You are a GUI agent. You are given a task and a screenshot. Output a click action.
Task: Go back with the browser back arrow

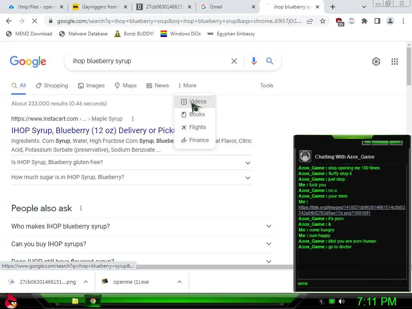coord(9,21)
